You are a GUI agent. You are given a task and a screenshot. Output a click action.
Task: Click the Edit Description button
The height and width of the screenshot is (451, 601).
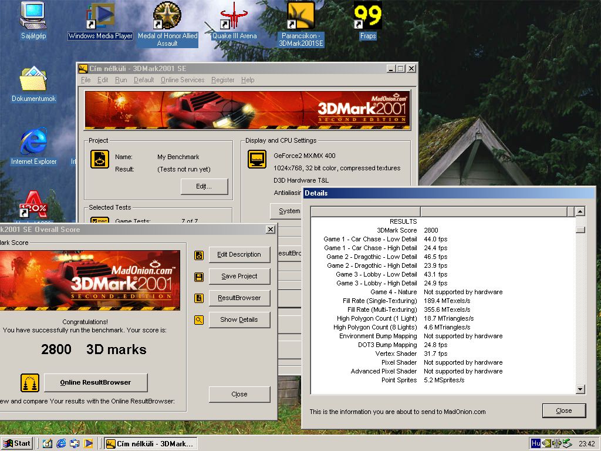(x=239, y=255)
